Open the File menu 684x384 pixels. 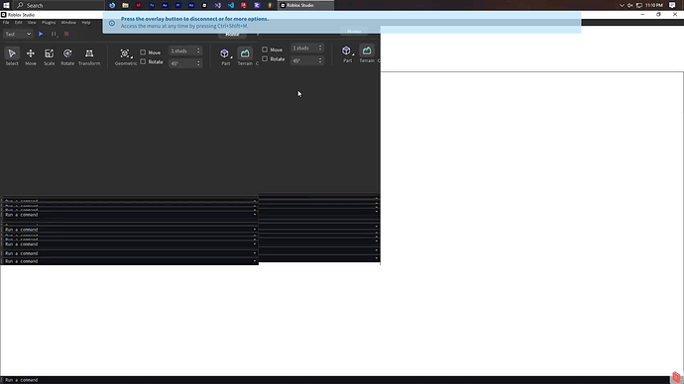6,22
